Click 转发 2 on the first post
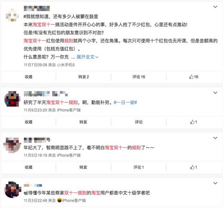Image resolution: width=223 pixels, height=208 pixels. (x=84, y=77)
